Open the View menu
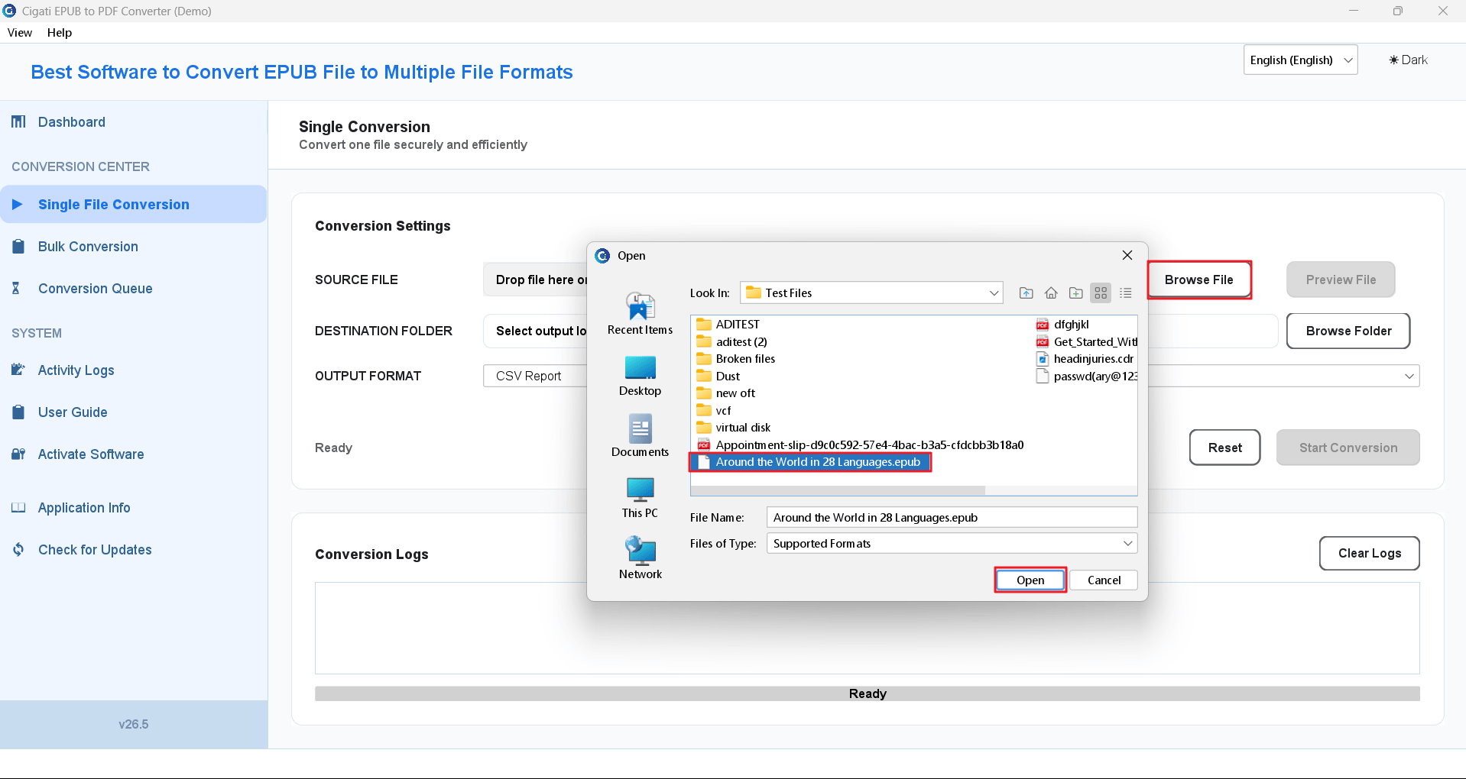Screen dimensions: 1466x779 (x=20, y=33)
